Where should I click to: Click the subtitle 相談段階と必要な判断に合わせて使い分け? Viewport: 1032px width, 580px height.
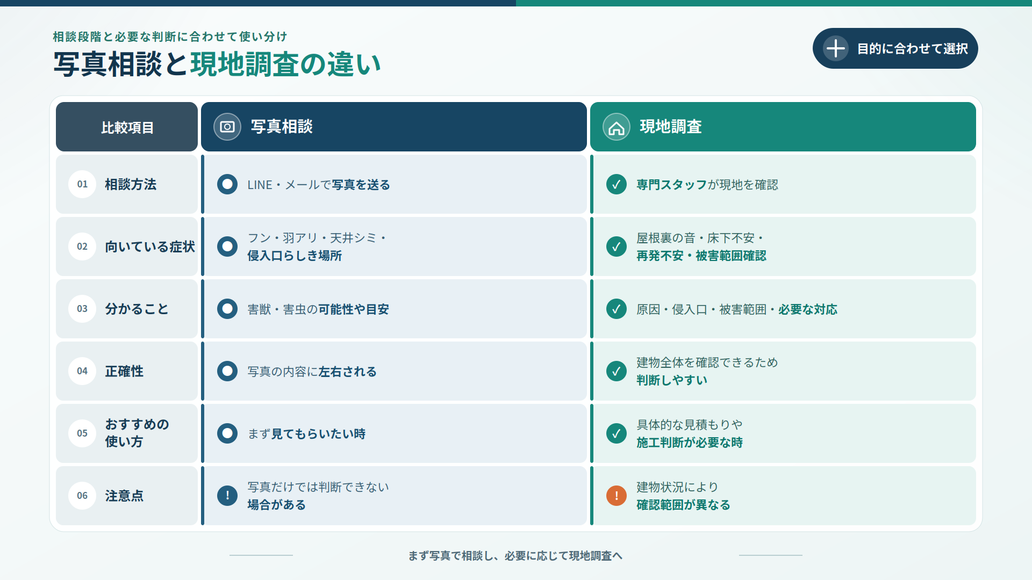pyautogui.click(x=170, y=37)
